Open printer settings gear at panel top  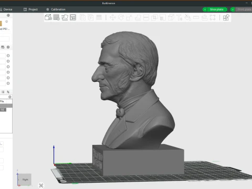click(x=8, y=15)
